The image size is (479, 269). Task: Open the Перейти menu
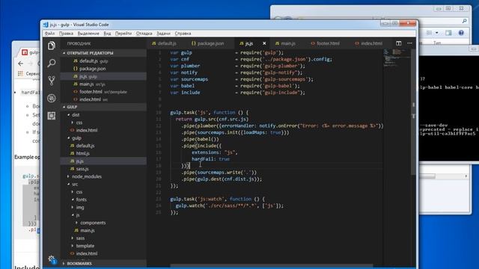pos(123,33)
